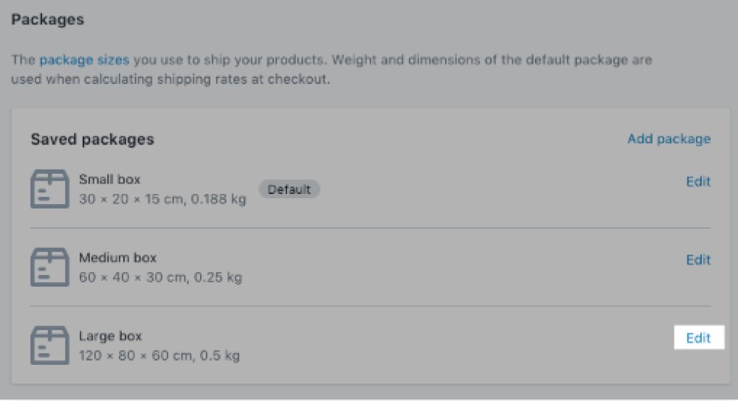Select the Small box package name

pyautogui.click(x=110, y=179)
